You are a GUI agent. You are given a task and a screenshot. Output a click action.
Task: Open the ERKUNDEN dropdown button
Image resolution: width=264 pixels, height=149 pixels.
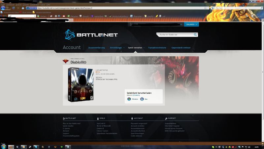tap(191, 24)
